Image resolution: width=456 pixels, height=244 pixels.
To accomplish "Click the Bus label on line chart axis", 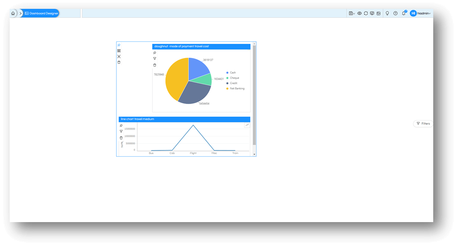I will [151, 153].
